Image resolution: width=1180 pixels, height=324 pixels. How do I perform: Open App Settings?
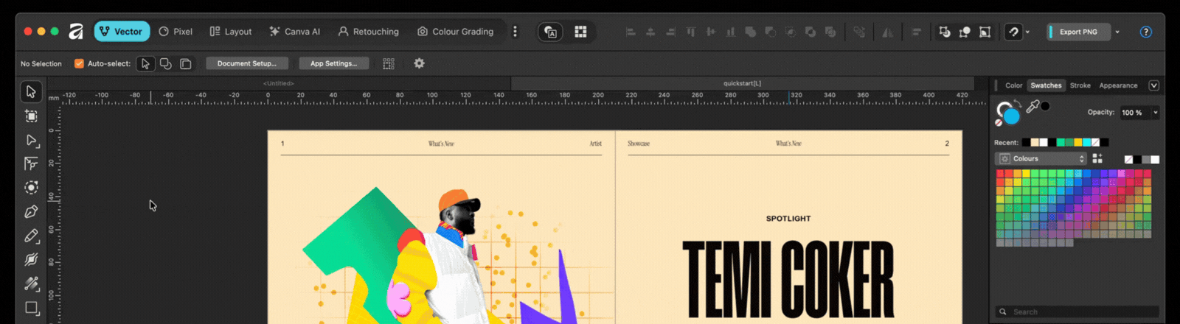[333, 63]
